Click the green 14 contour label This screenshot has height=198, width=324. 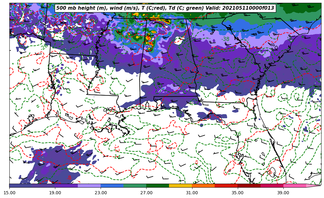pos(117,157)
